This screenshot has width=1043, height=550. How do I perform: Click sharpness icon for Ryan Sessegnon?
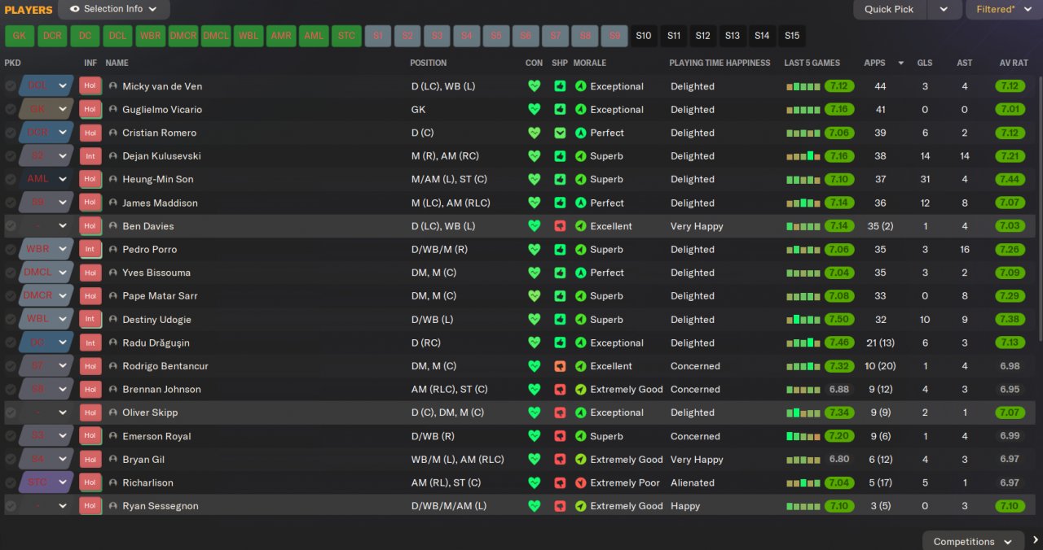[560, 506]
